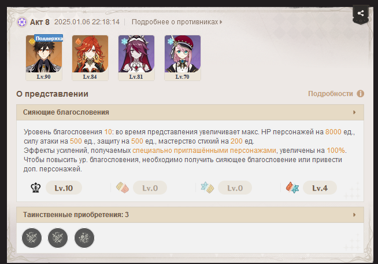378x264 pixels.
Task: Click the Lv.4 blessing level badge
Action: pos(320,188)
